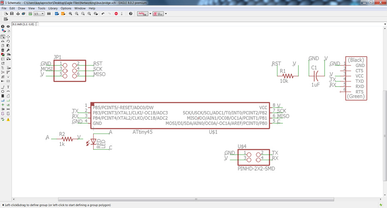Viewport: 387px width, 208px height.
Task: Open the Draw menu
Action: click(x=22, y=8)
